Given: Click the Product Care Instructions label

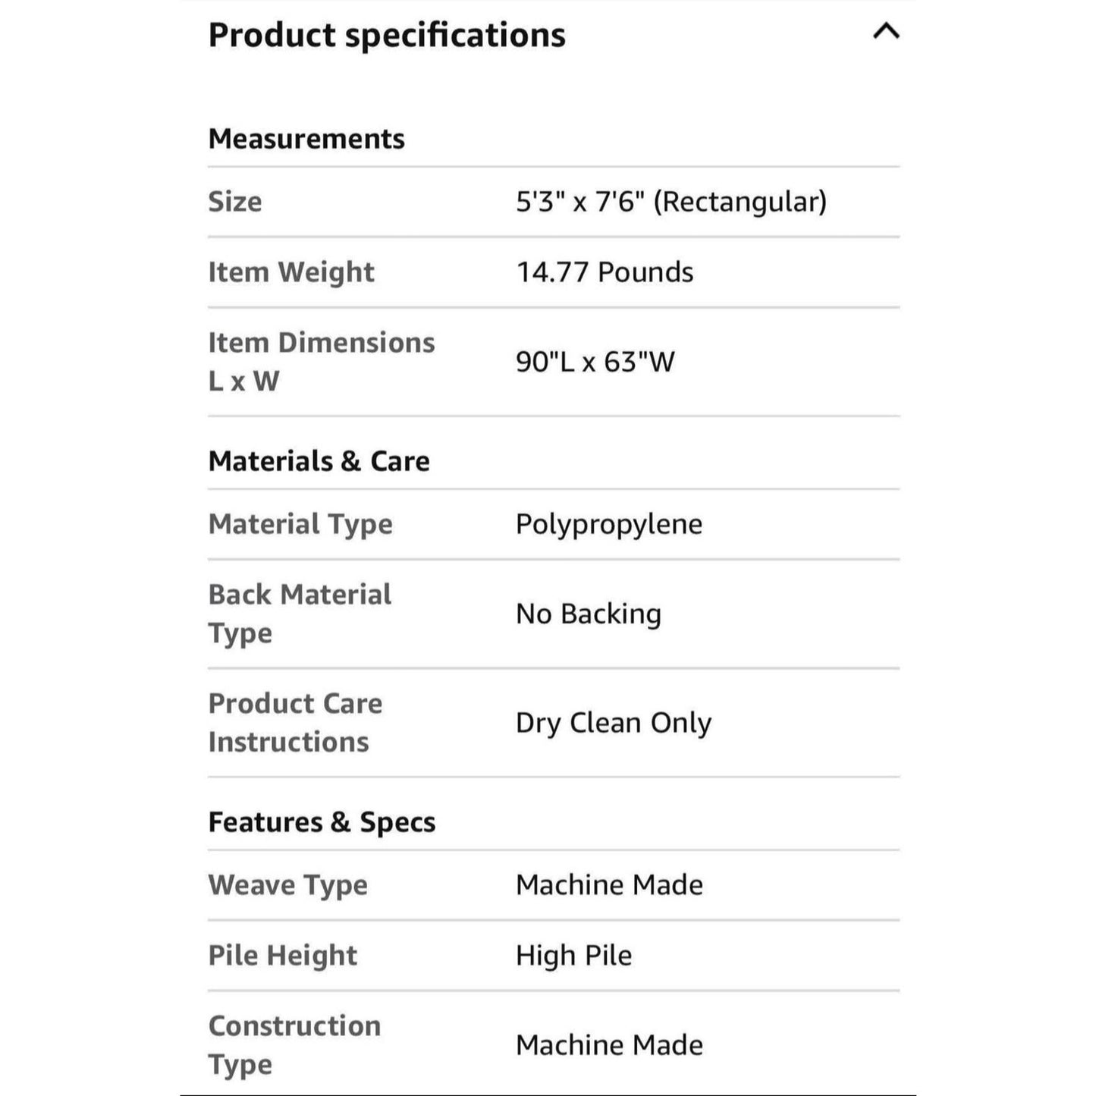Looking at the screenshot, I should [295, 722].
